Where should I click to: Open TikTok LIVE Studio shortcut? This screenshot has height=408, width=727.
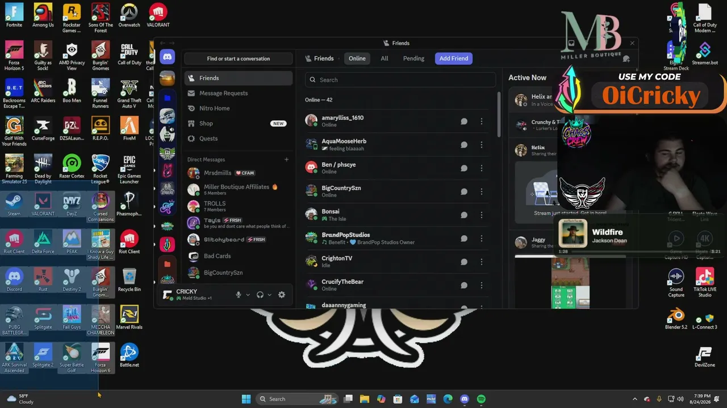coord(705,282)
